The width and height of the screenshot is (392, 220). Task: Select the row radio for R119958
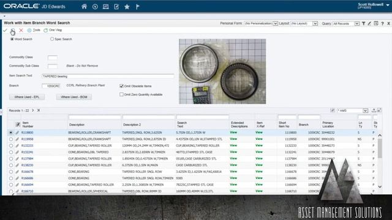pos(11,139)
